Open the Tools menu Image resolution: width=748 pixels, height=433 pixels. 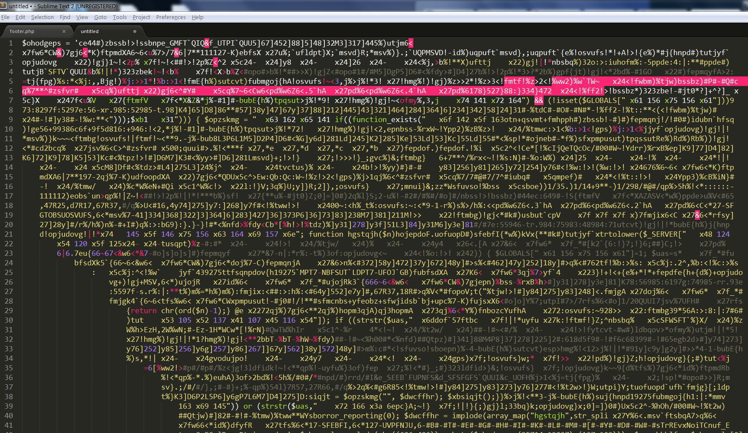point(120,17)
